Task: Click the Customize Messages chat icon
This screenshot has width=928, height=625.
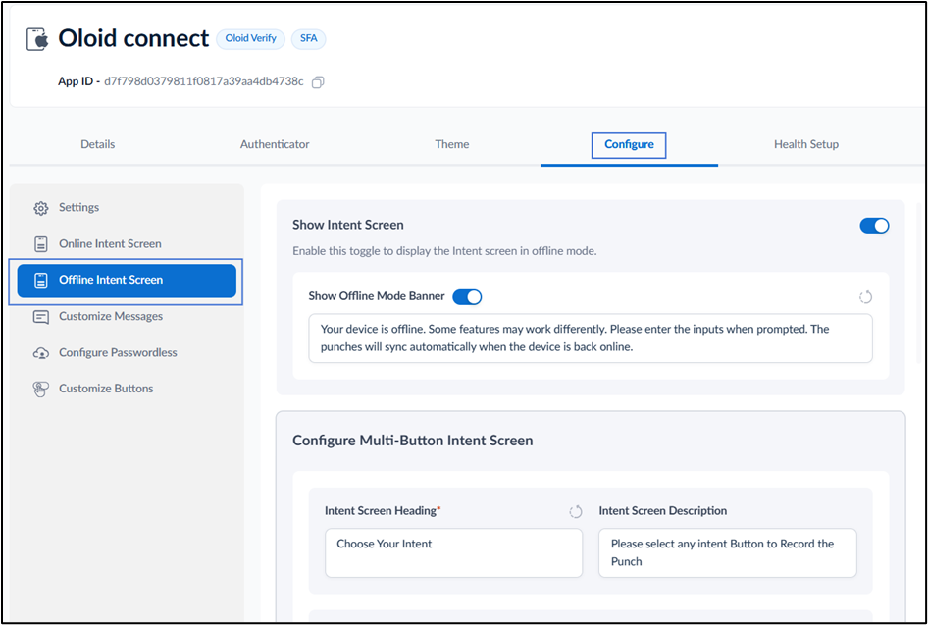Action: [40, 317]
